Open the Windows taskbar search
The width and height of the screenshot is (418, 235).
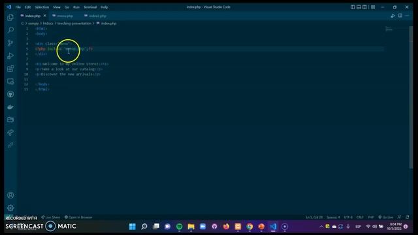pos(144,227)
